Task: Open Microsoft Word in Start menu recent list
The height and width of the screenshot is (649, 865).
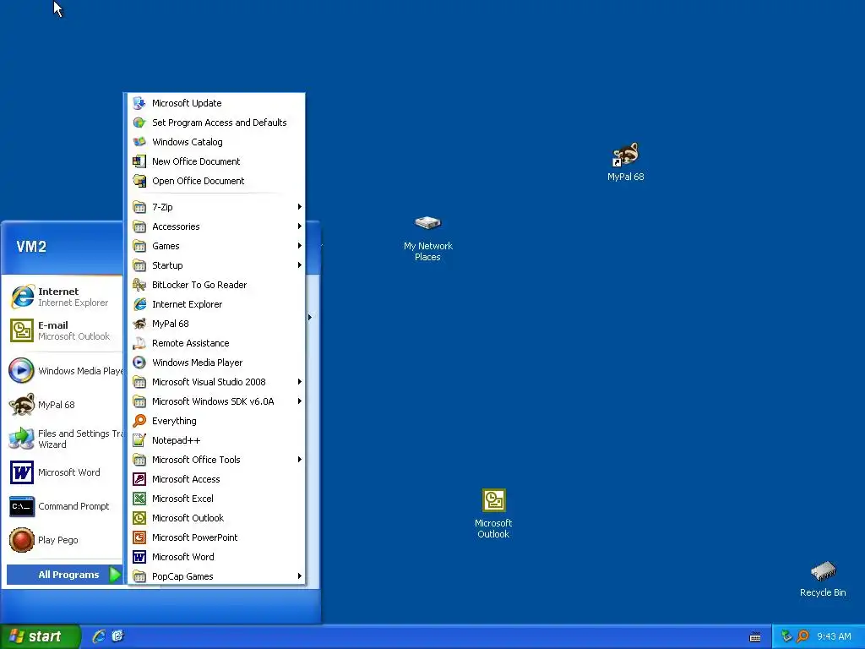Action: (x=64, y=472)
